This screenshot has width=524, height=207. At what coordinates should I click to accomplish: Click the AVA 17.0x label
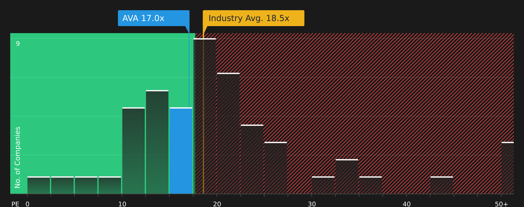coord(154,18)
